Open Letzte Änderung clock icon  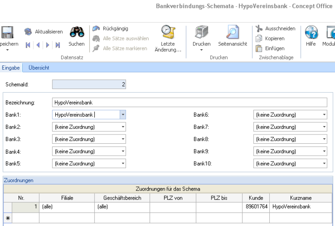point(168,32)
